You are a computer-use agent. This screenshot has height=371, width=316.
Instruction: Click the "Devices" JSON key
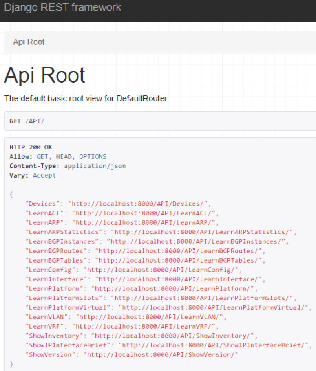[x=42, y=204]
